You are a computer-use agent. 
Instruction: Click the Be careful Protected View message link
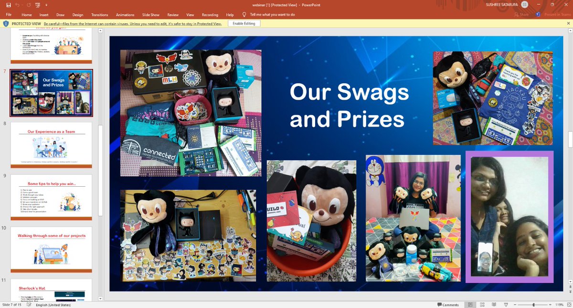tap(133, 23)
